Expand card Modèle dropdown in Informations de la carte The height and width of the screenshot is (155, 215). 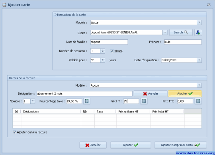199,23
